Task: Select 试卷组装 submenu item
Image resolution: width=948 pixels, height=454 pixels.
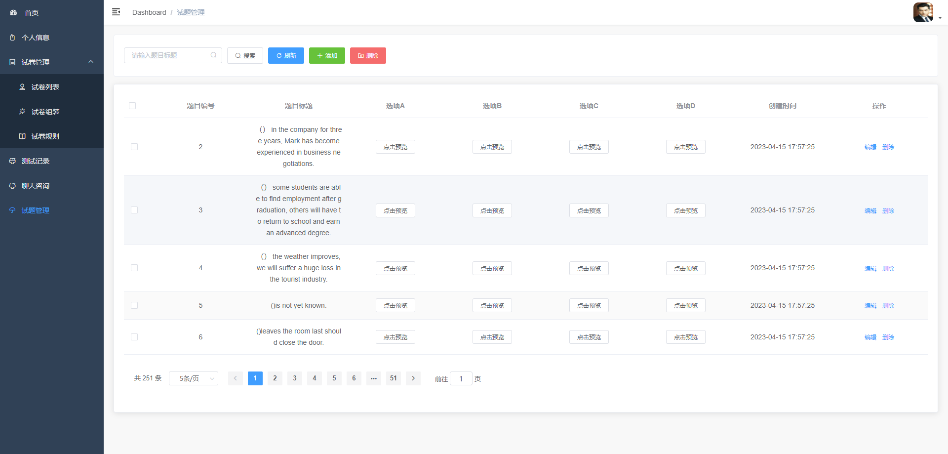Action: [x=52, y=111]
